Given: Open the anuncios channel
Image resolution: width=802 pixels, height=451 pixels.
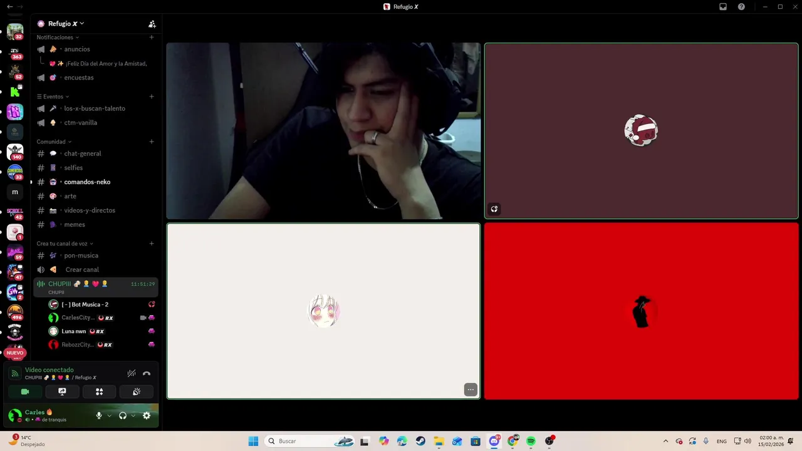Looking at the screenshot, I should 95,49.
